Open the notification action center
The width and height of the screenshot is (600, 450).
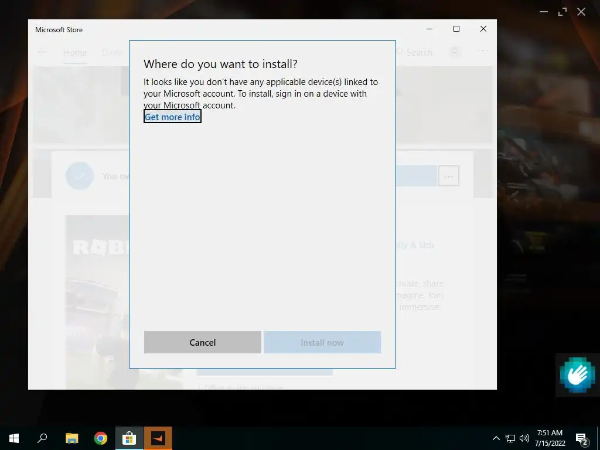582,439
